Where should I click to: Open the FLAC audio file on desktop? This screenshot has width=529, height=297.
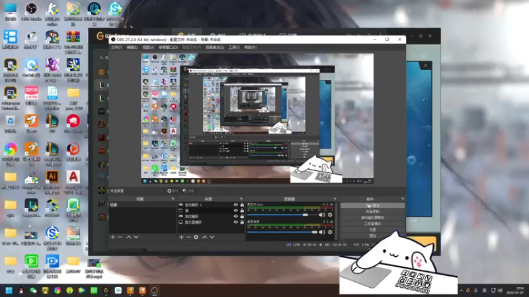pos(52,98)
